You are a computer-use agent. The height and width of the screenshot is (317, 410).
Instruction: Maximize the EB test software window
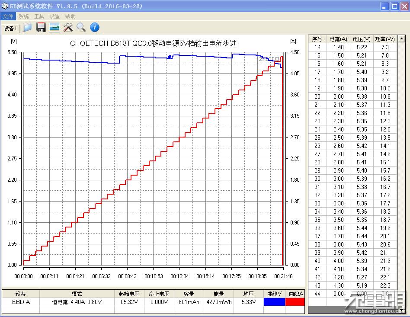[x=394, y=6]
